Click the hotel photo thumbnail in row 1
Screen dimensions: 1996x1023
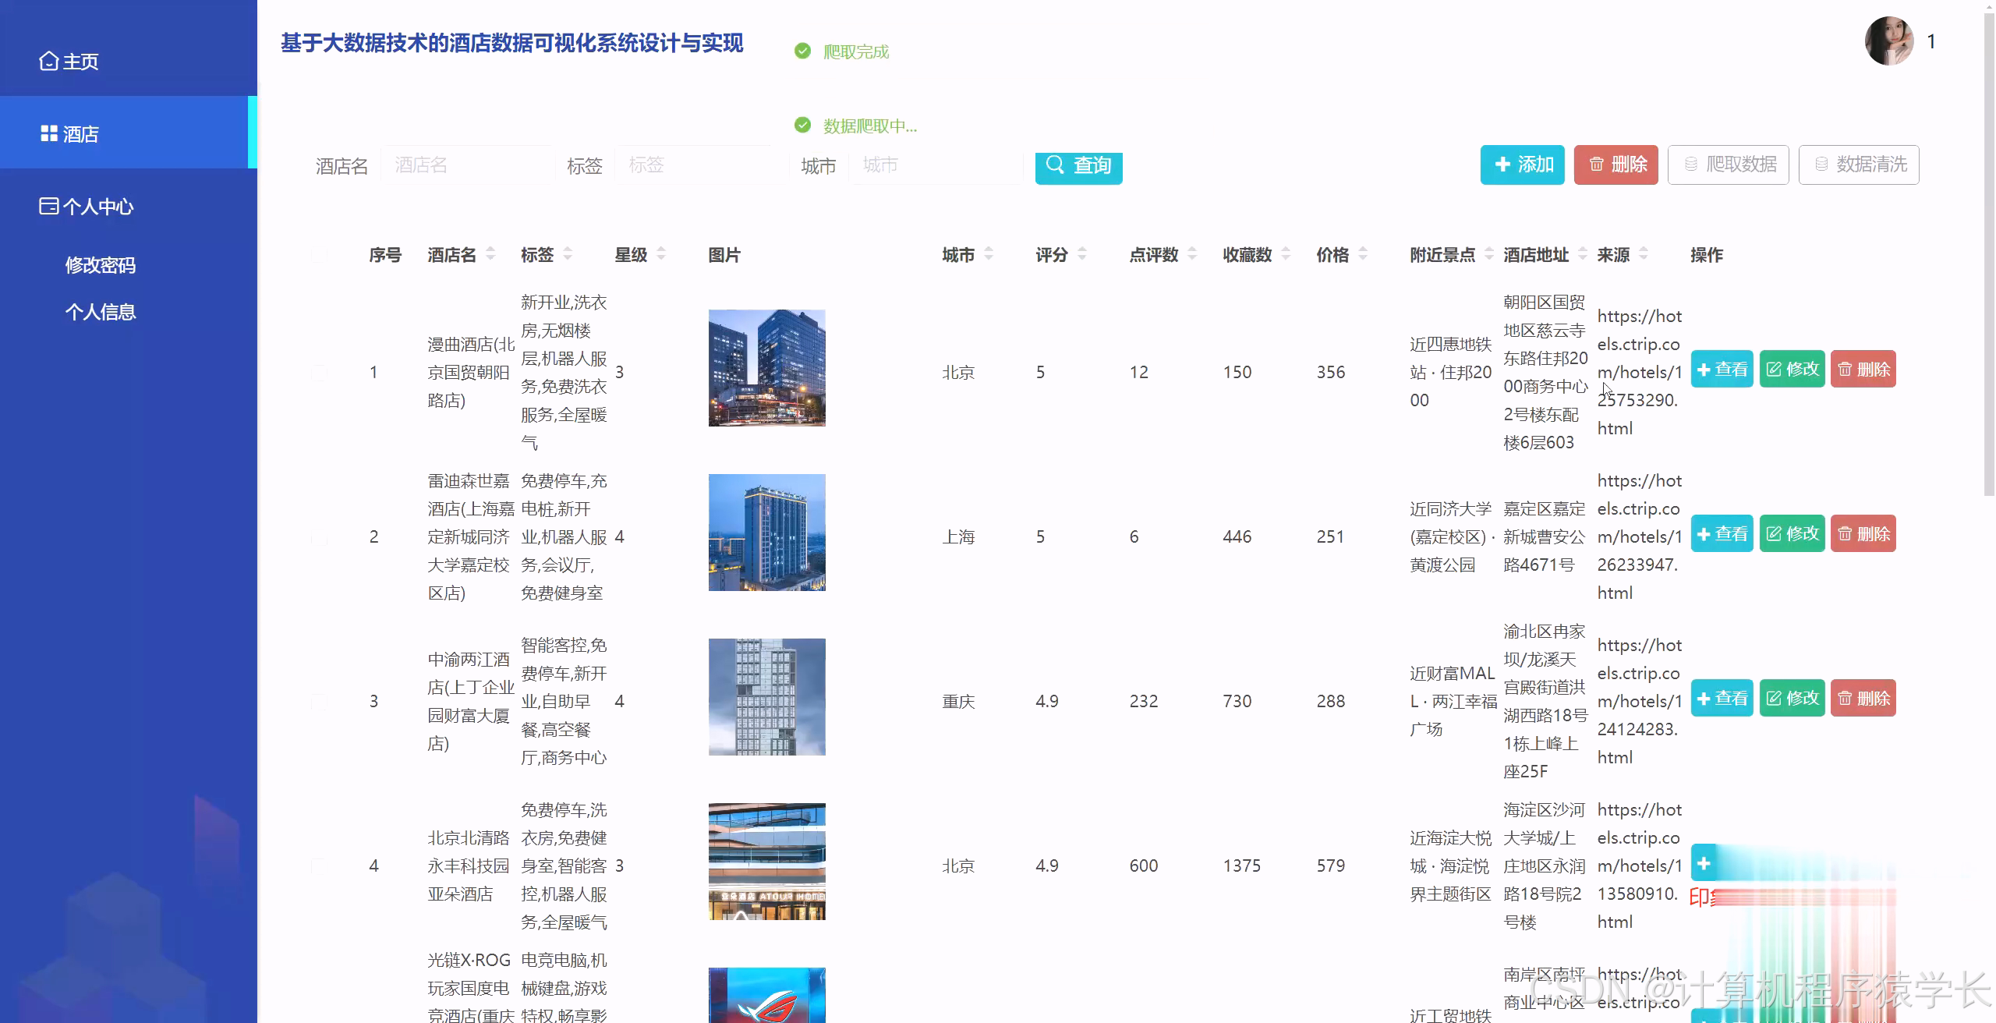pos(766,367)
